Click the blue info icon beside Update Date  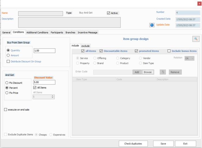tap(152, 25)
